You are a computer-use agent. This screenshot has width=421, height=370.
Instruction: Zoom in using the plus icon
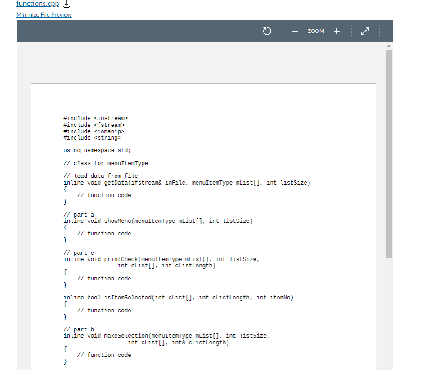[x=336, y=31]
